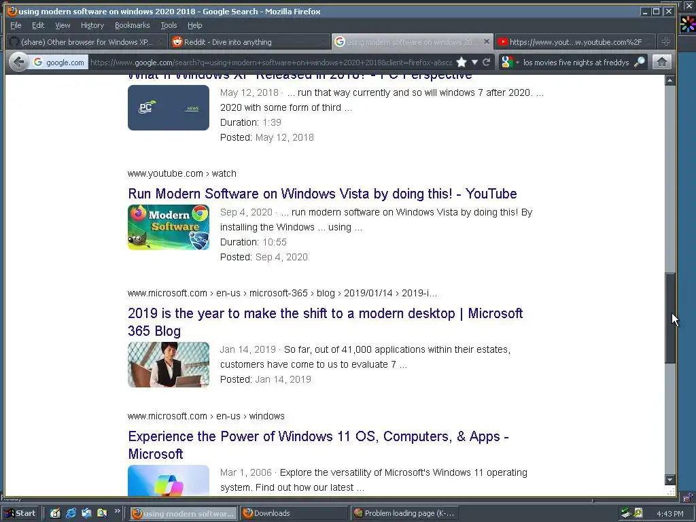Open the History menu
Viewport: 696px width, 522px height.
click(92, 25)
